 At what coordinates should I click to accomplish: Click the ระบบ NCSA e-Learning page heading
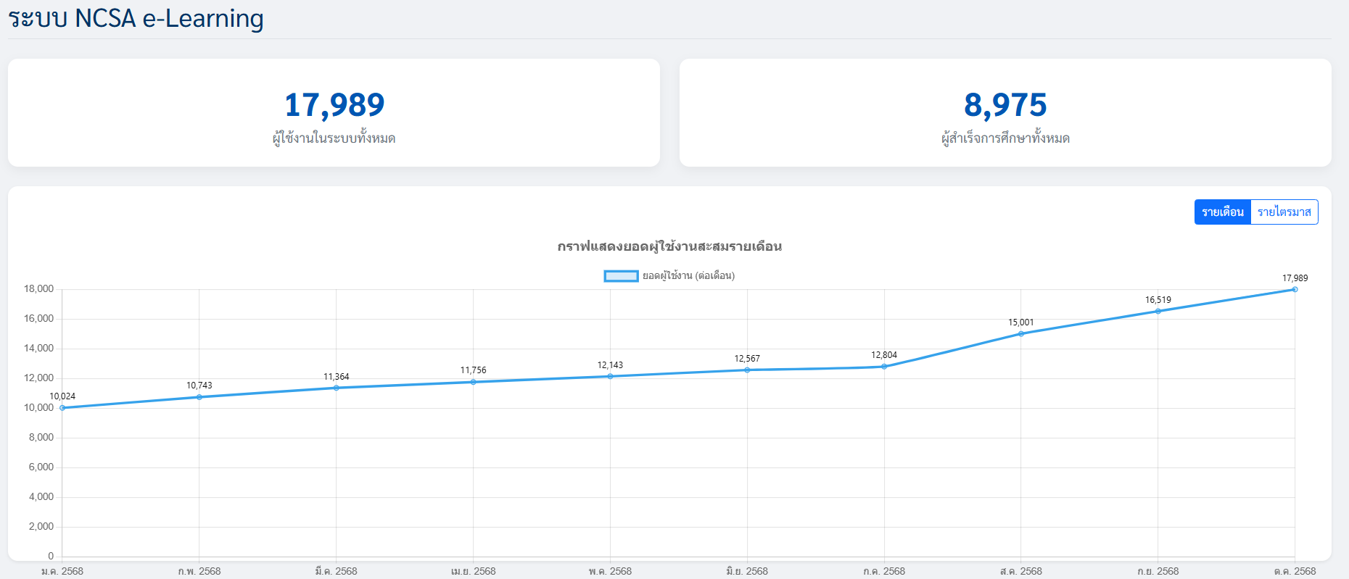[136, 18]
